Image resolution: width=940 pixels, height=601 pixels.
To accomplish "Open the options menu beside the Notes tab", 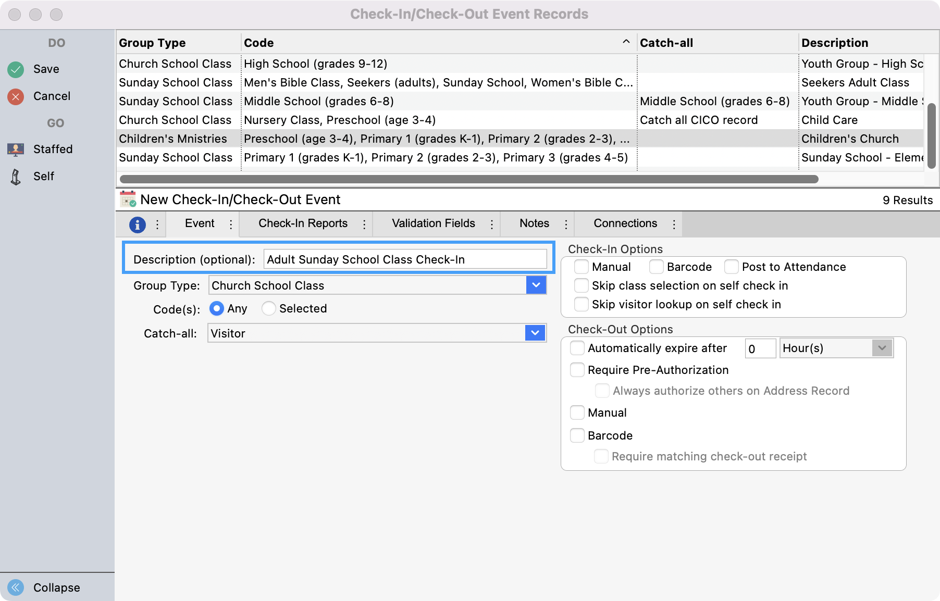I will 566,223.
